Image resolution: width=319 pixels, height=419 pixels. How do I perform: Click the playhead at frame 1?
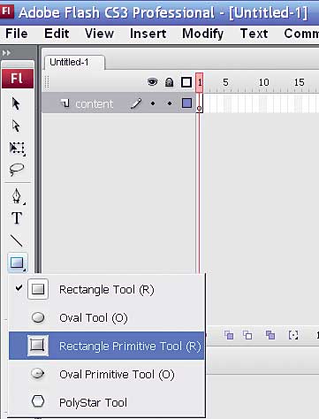200,82
